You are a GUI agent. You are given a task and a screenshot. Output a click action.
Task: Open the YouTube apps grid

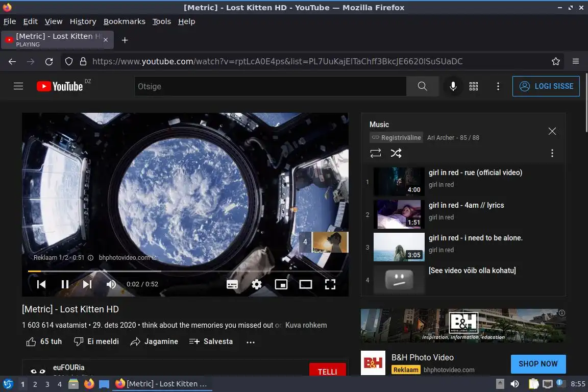(x=474, y=86)
